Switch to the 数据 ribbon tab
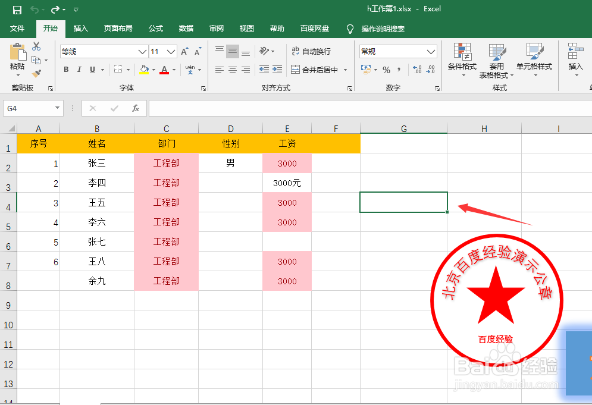This screenshot has width=592, height=405. 186,28
